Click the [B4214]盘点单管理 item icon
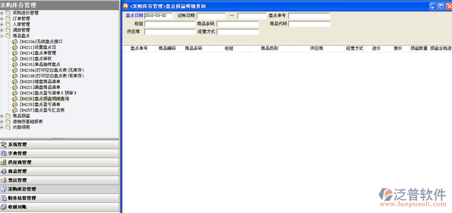 click(x=15, y=53)
